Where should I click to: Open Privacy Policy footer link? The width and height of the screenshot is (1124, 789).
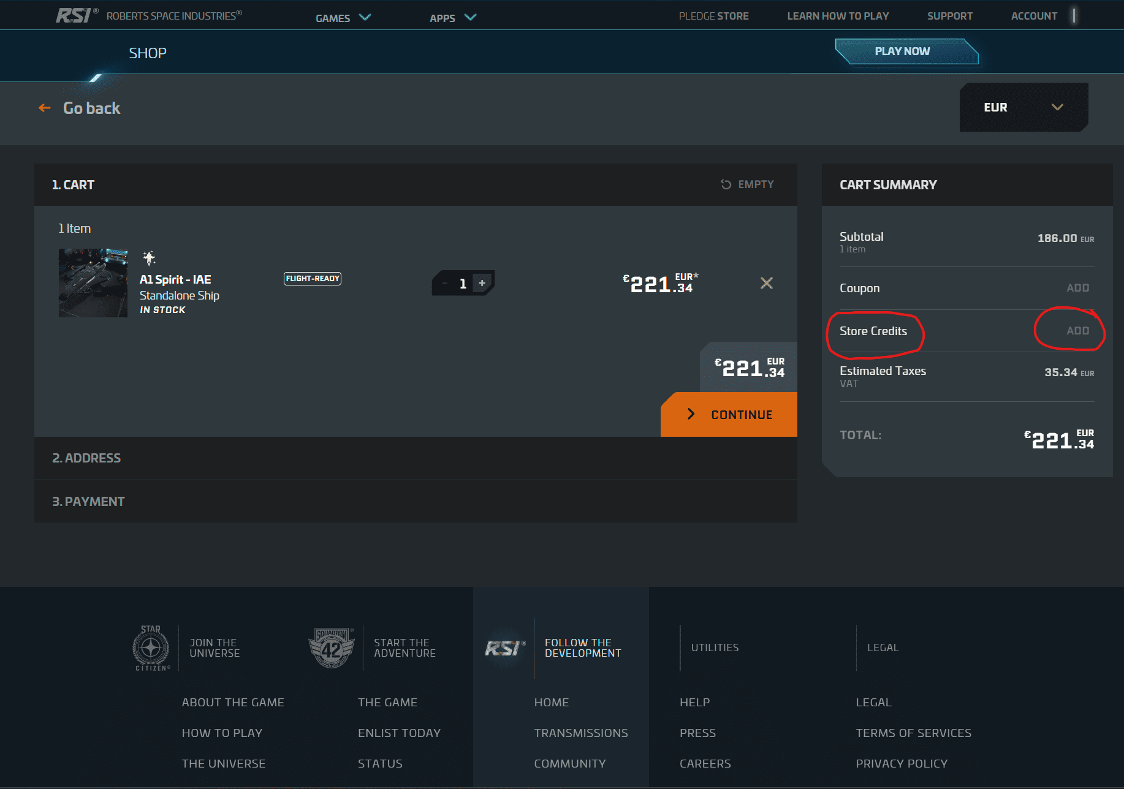(902, 764)
